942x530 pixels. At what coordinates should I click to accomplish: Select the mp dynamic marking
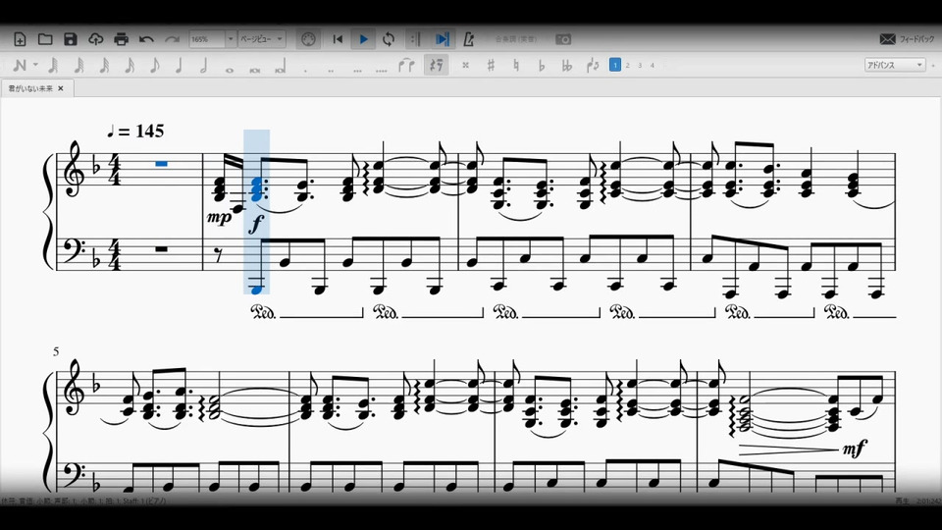point(219,218)
